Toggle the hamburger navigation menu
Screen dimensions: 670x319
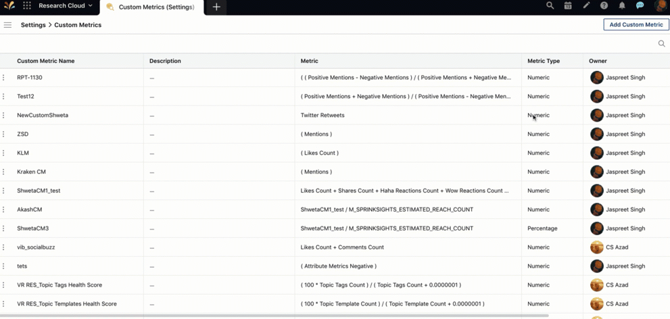pos(7,25)
